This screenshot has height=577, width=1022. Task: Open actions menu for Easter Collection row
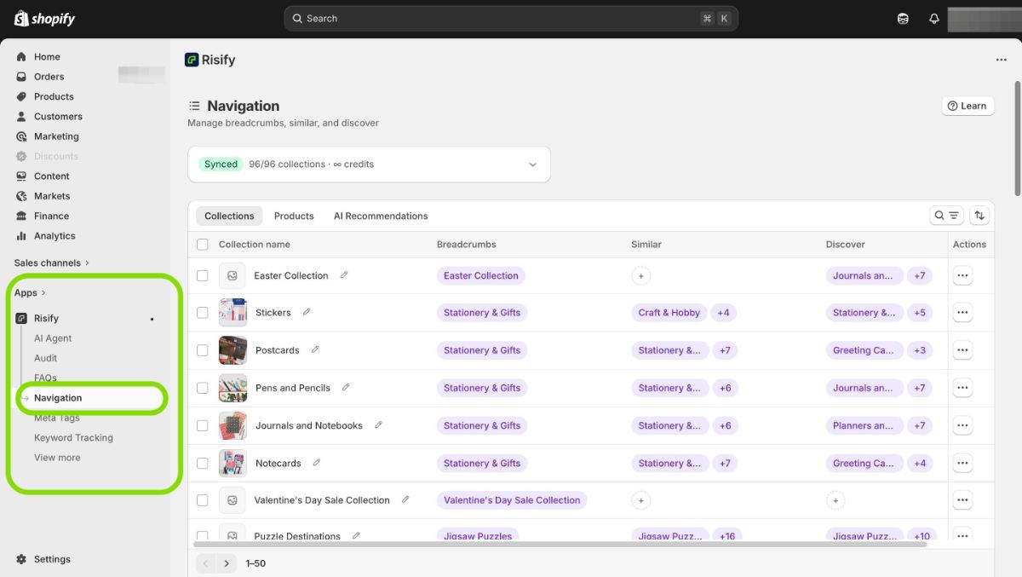[x=962, y=275]
